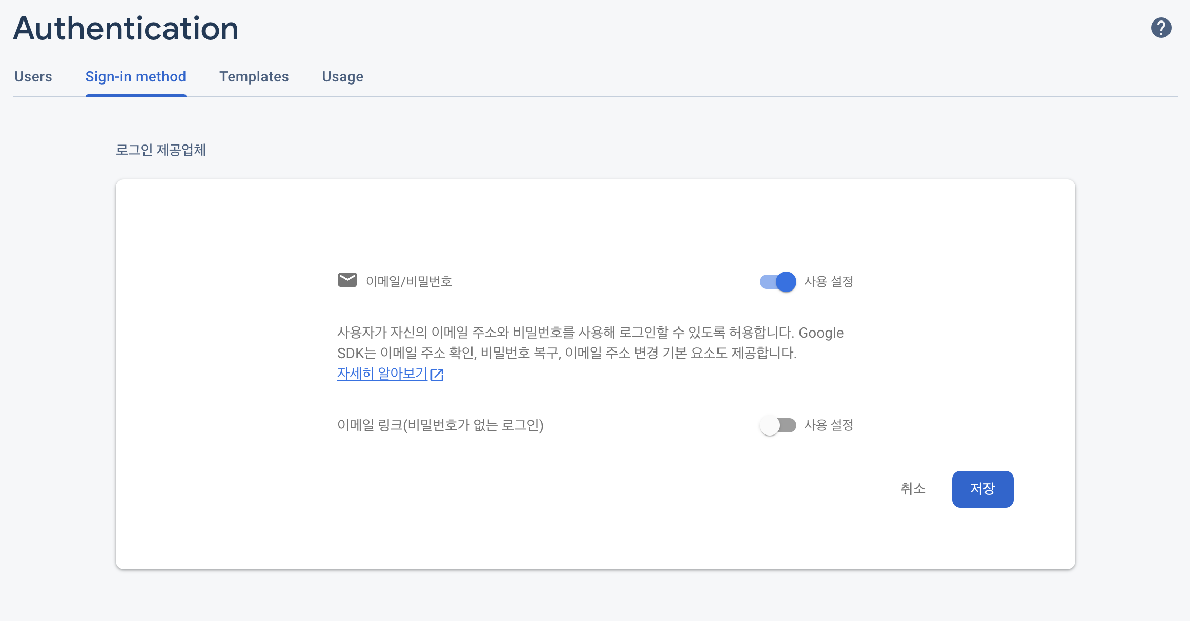Viewport: 1190px width, 621px height.
Task: Click the Google SDK description text
Action: (589, 342)
